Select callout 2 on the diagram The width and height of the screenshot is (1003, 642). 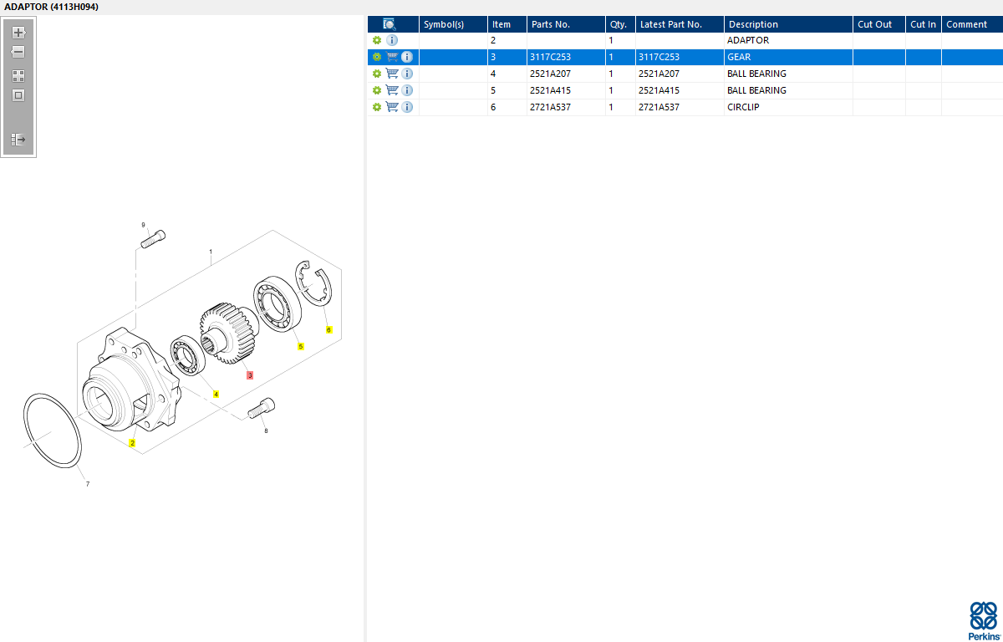[x=131, y=443]
